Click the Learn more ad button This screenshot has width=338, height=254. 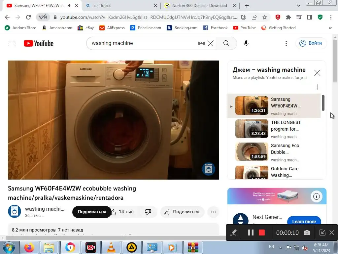coord(304,221)
